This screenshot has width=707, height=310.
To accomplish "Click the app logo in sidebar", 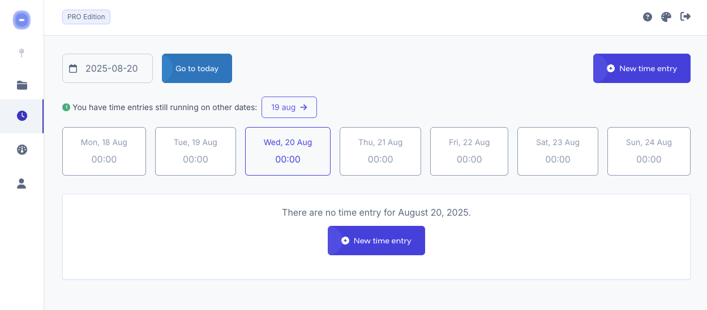I will tap(22, 20).
